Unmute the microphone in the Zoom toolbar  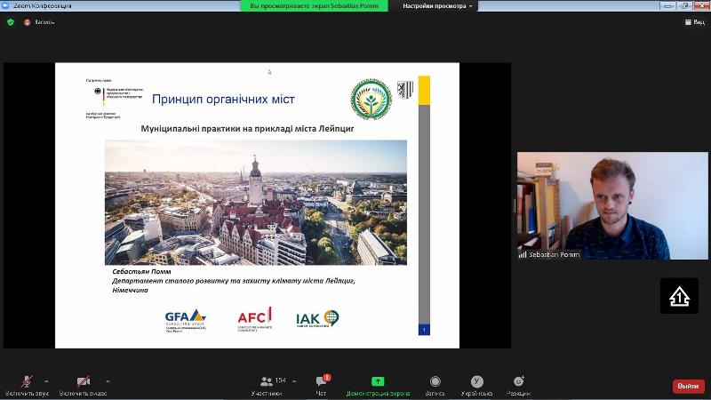click(x=27, y=382)
